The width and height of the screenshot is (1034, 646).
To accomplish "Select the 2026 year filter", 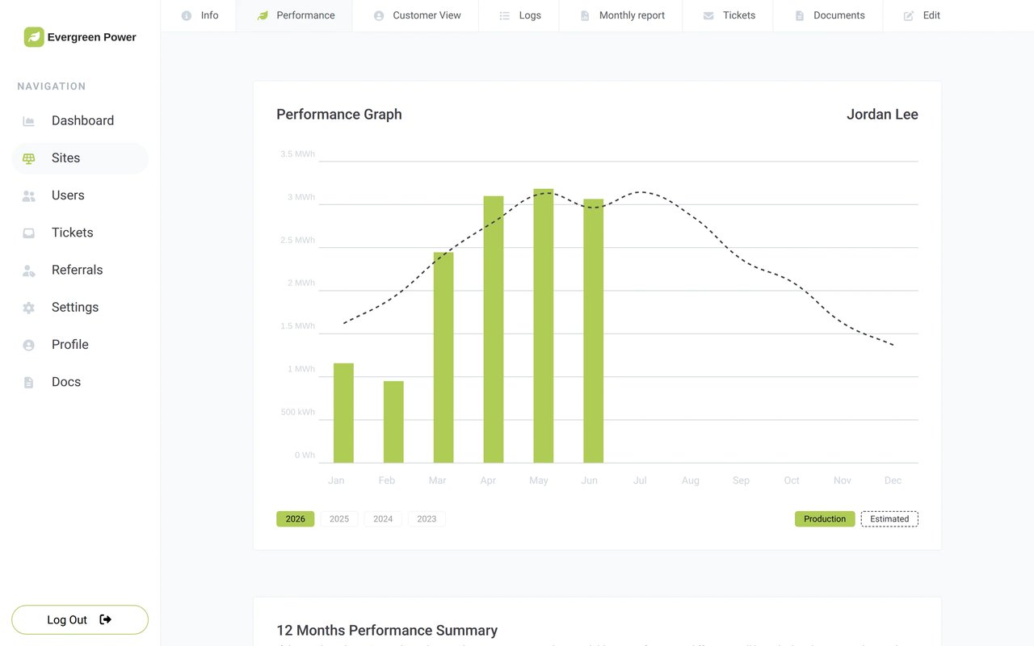I will pos(296,519).
